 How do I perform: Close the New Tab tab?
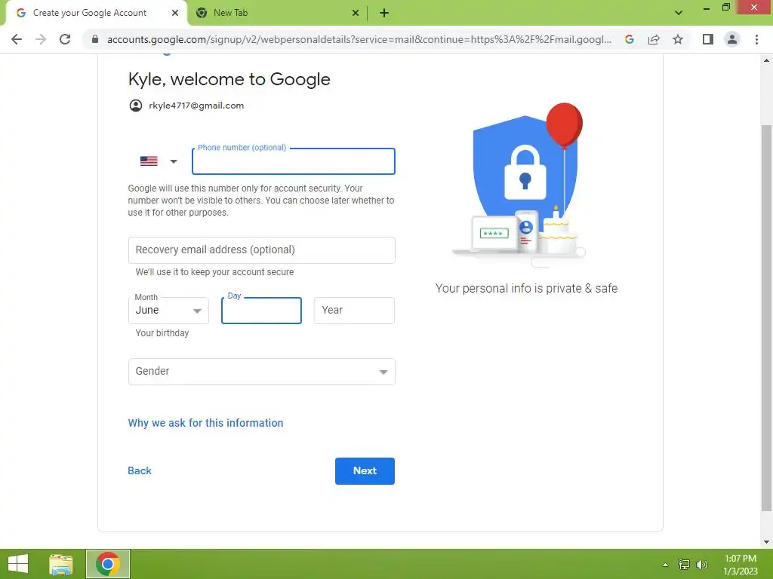pos(356,14)
